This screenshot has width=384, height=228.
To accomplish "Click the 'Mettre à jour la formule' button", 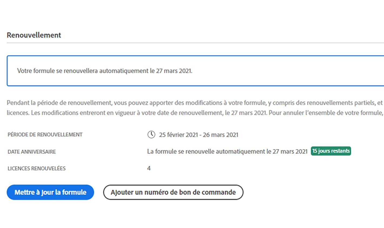I will coord(50,192).
